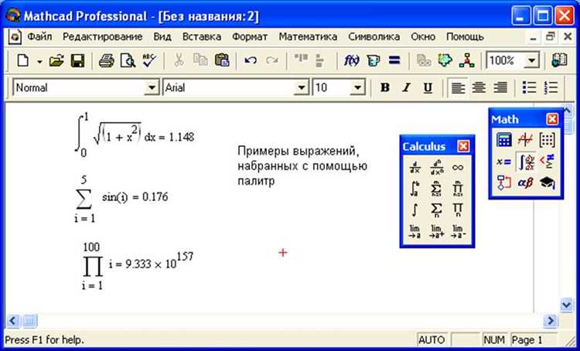The height and width of the screenshot is (351, 580).
Task: Click the Calculate equals-sign icon
Action: click(x=394, y=60)
